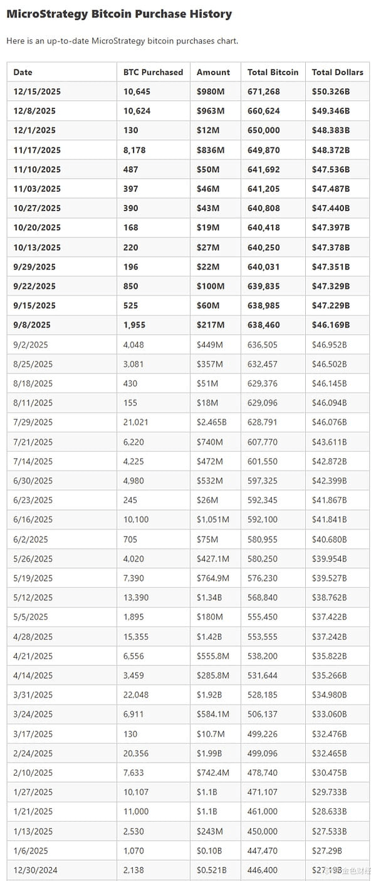Select the 21,021 BTC purchased cell
Screen dimensions: 376x881
(136, 422)
